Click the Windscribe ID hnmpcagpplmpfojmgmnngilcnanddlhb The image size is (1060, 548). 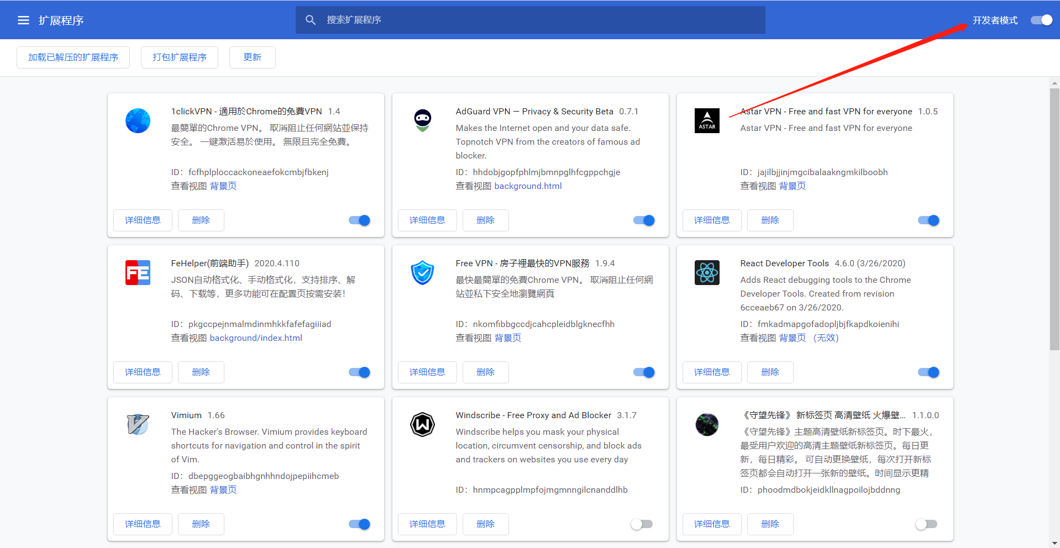(x=550, y=490)
